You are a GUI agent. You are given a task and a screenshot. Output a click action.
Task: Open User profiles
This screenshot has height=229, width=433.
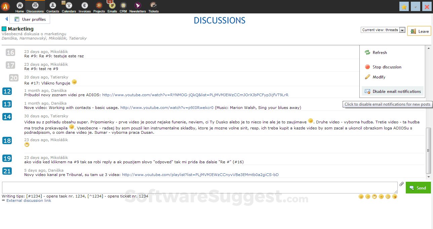coord(30,19)
